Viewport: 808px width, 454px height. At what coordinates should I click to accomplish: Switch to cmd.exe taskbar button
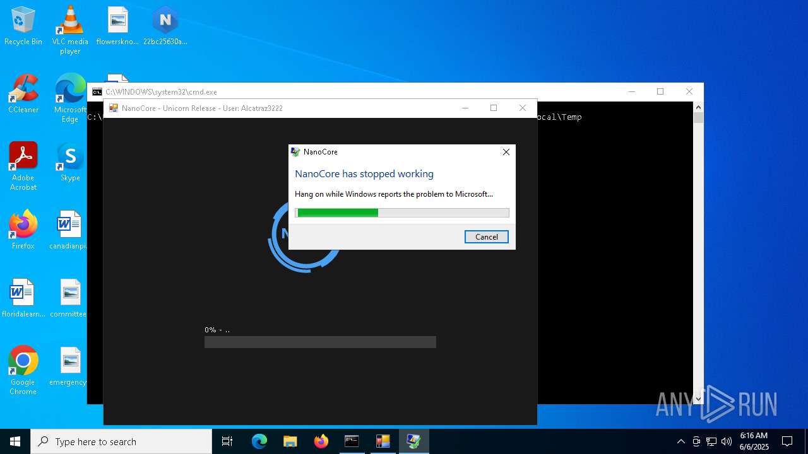(352, 441)
